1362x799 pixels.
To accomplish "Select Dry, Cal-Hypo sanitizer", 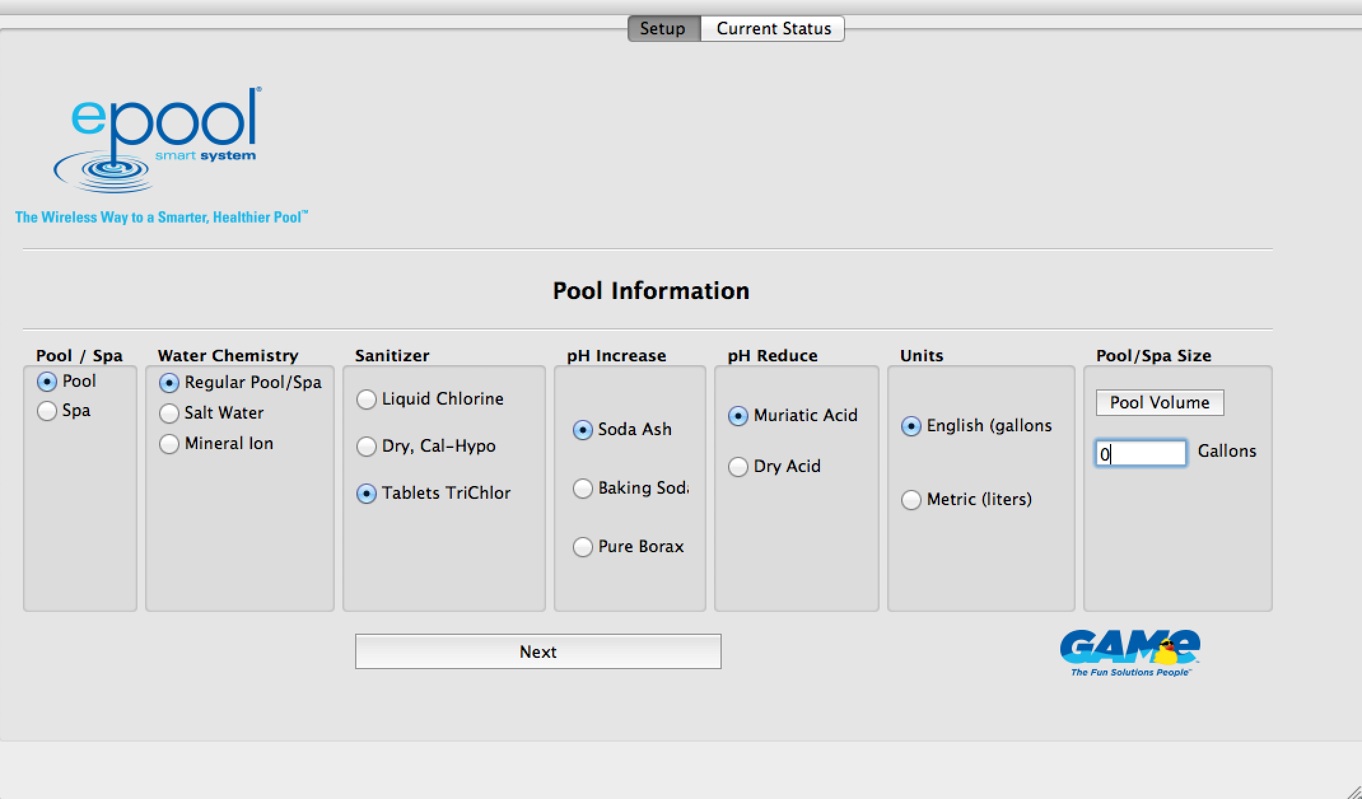I will pyautogui.click(x=366, y=447).
